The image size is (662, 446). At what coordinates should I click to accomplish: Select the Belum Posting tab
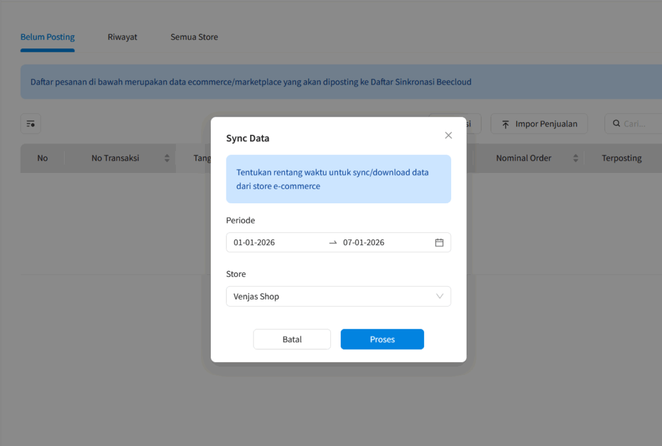click(47, 37)
